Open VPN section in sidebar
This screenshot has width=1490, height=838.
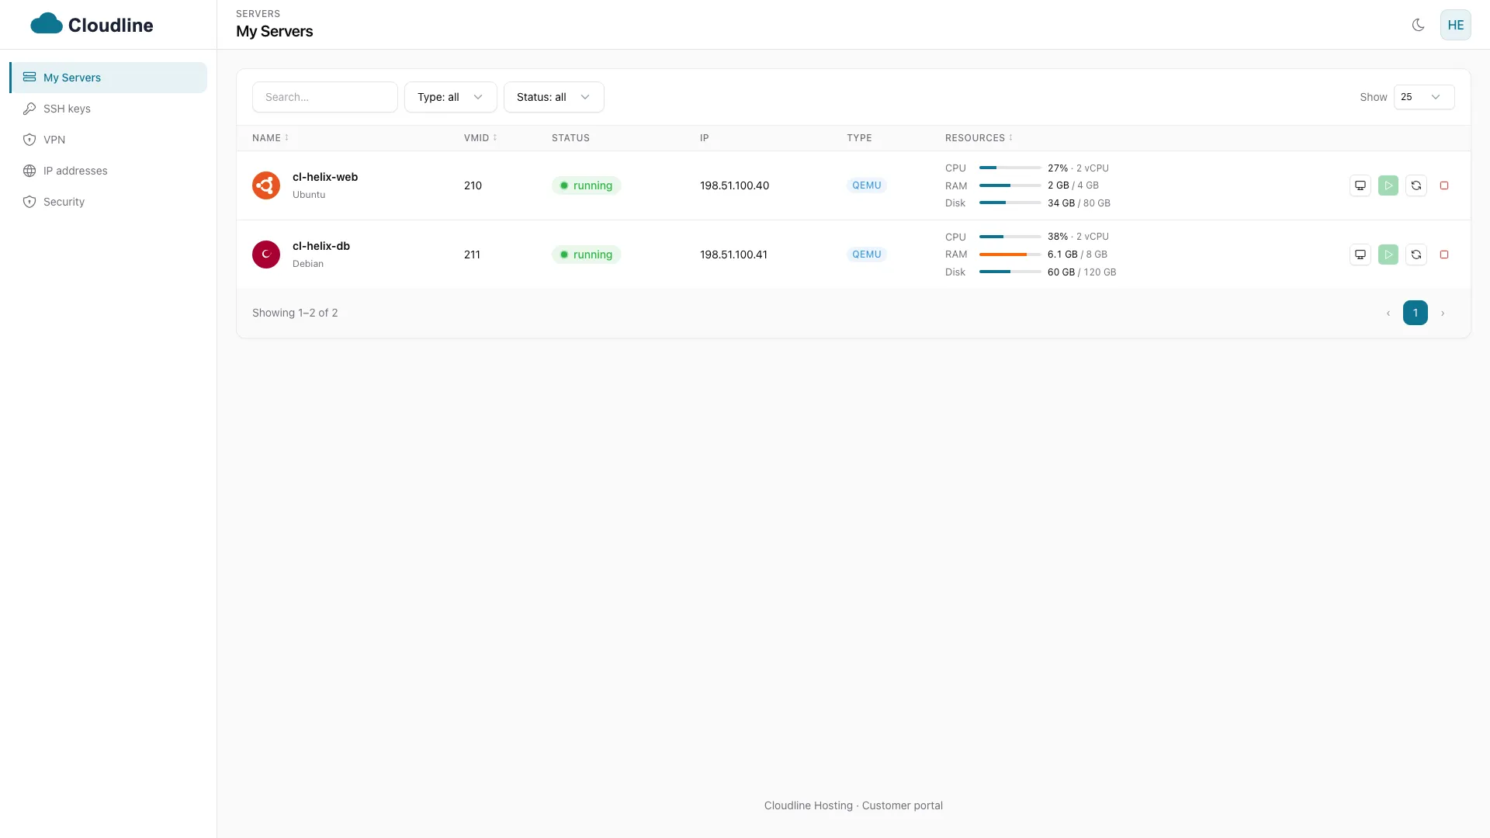pos(109,140)
